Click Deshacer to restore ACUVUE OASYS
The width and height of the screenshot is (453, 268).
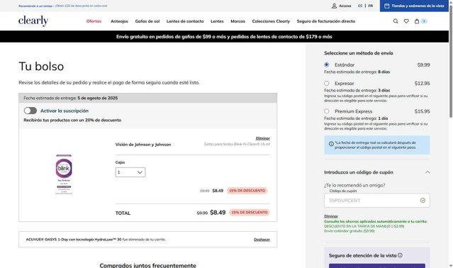(262, 240)
